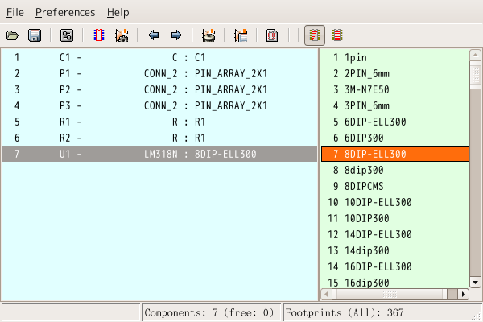View the selected footprint icon
Viewport: 483px width, 322px height.
(100, 35)
